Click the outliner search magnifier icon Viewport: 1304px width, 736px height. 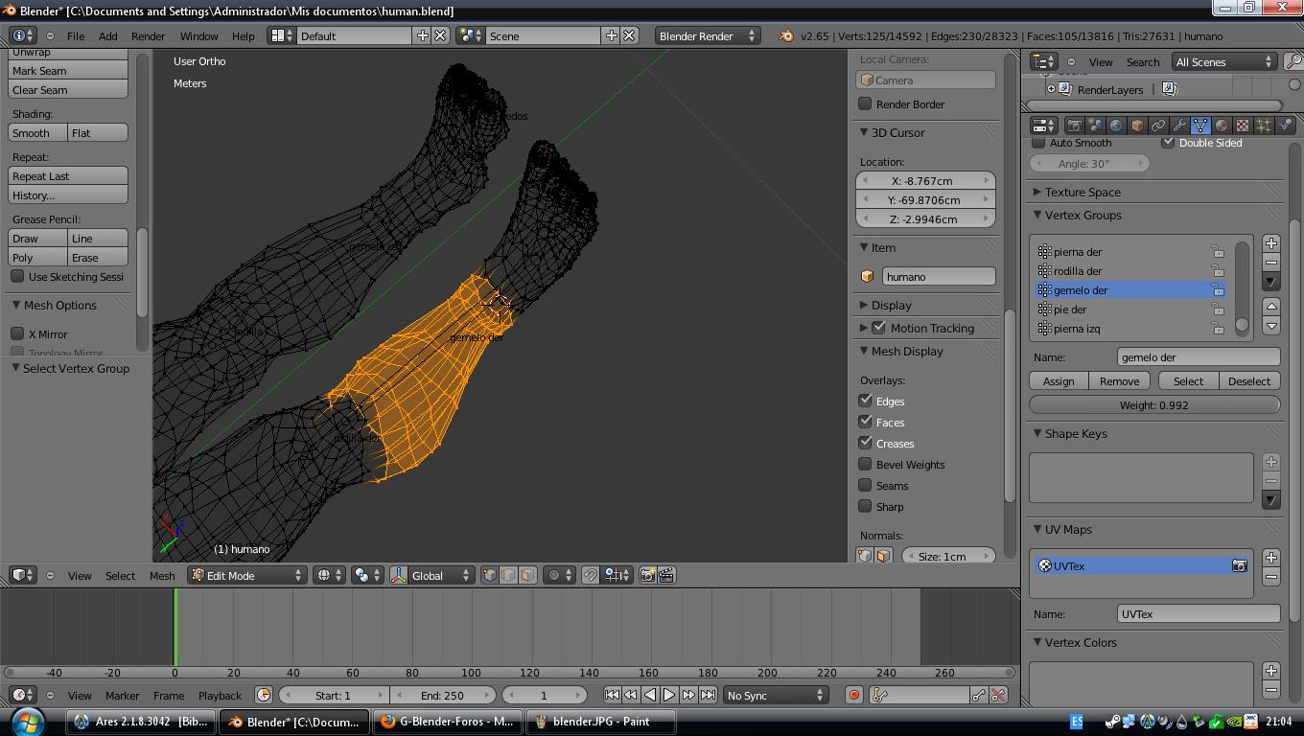[1292, 61]
